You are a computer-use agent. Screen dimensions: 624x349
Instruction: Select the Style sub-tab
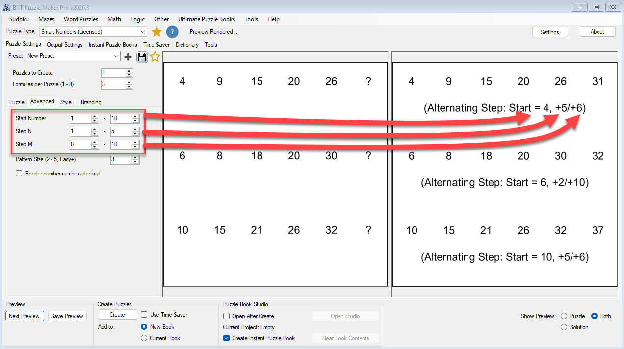(x=66, y=102)
